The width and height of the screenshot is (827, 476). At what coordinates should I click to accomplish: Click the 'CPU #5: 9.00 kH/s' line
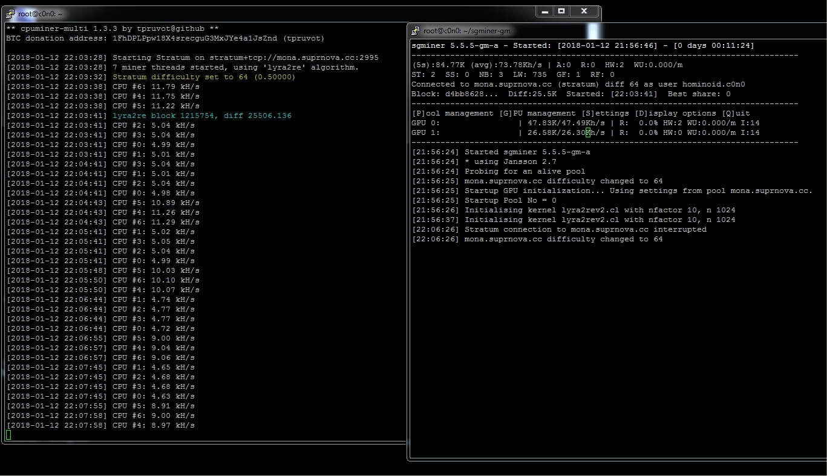coord(100,338)
